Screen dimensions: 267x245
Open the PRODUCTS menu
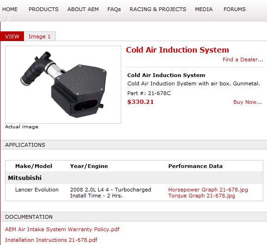pyautogui.click(x=43, y=9)
